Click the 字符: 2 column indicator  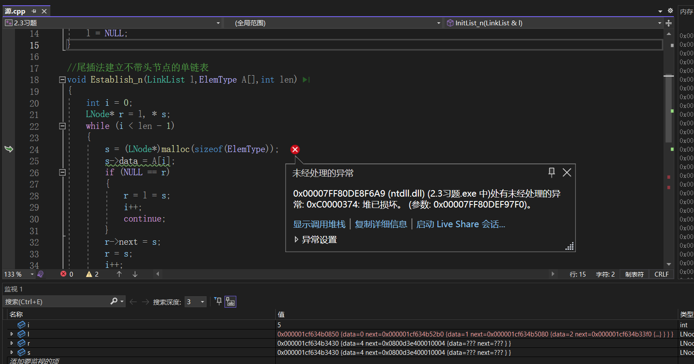pos(605,274)
